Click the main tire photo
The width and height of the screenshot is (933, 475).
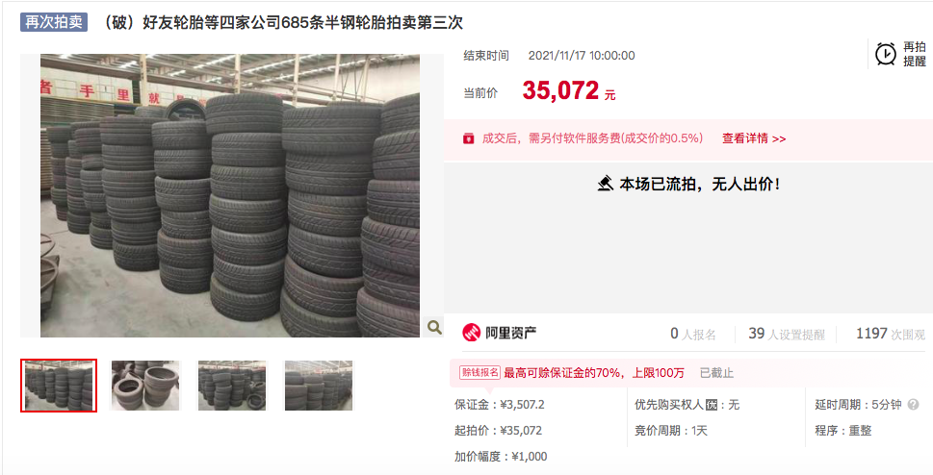pos(230,195)
